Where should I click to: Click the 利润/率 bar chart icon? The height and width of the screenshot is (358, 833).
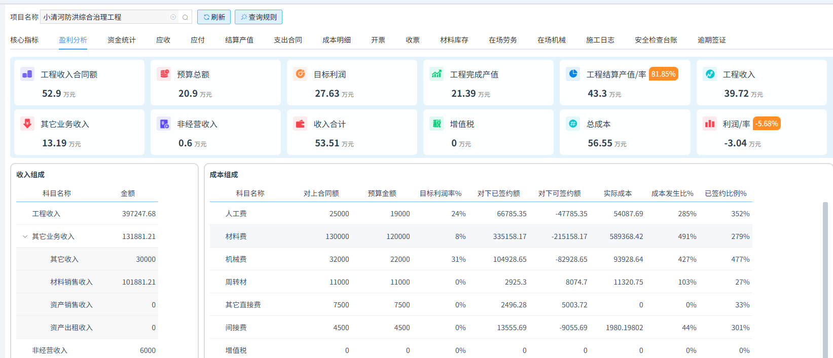tap(710, 124)
